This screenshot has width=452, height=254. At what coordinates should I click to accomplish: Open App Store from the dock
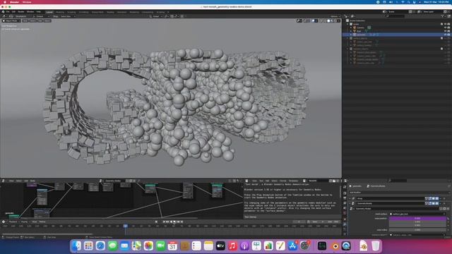point(292,246)
